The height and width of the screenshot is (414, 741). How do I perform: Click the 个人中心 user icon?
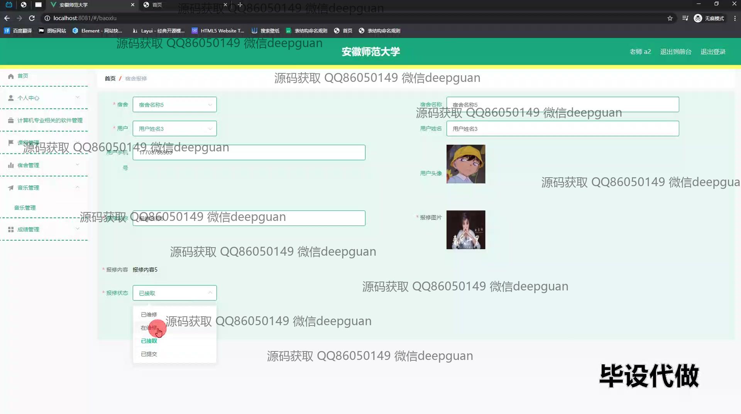pyautogui.click(x=11, y=98)
